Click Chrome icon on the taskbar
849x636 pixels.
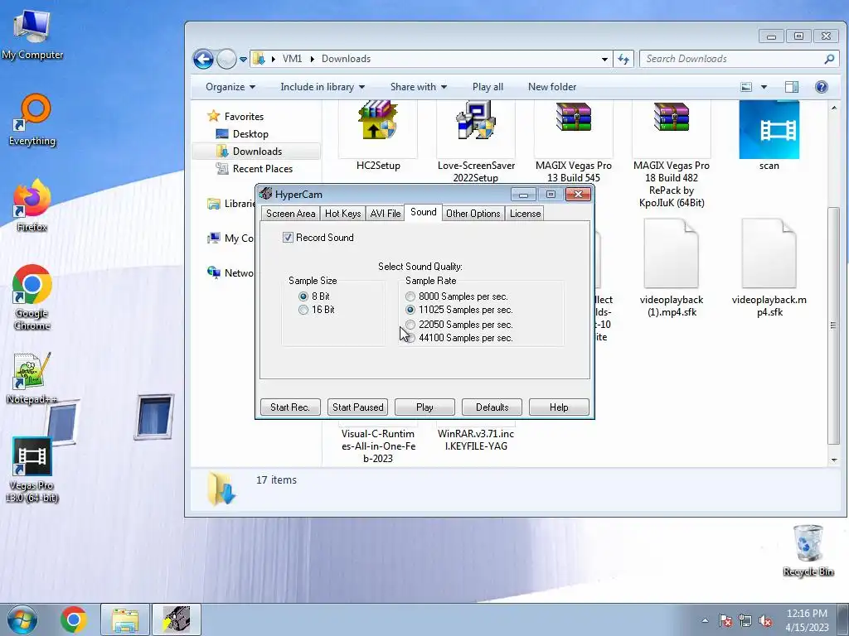(x=74, y=619)
